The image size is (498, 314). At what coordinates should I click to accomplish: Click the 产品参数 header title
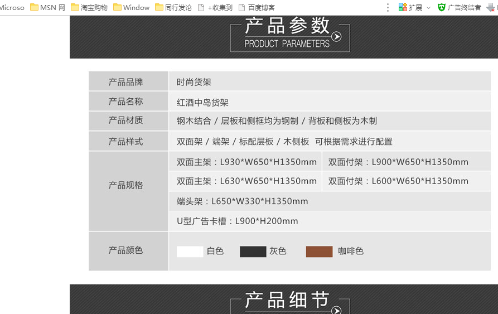287,26
